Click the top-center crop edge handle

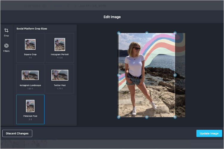(147, 33)
